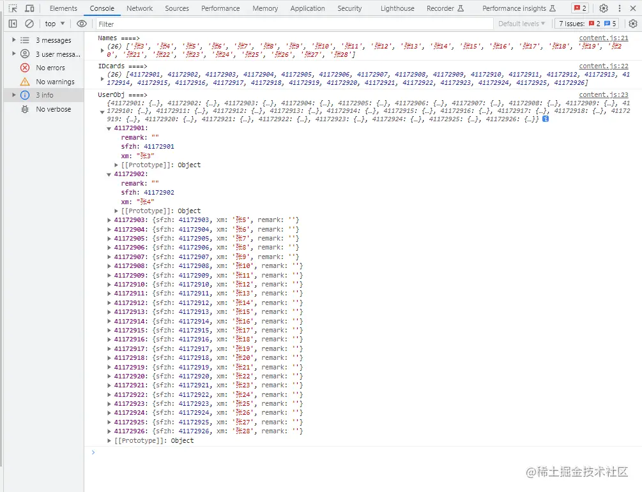Open content.js:21 source link

[x=604, y=38]
